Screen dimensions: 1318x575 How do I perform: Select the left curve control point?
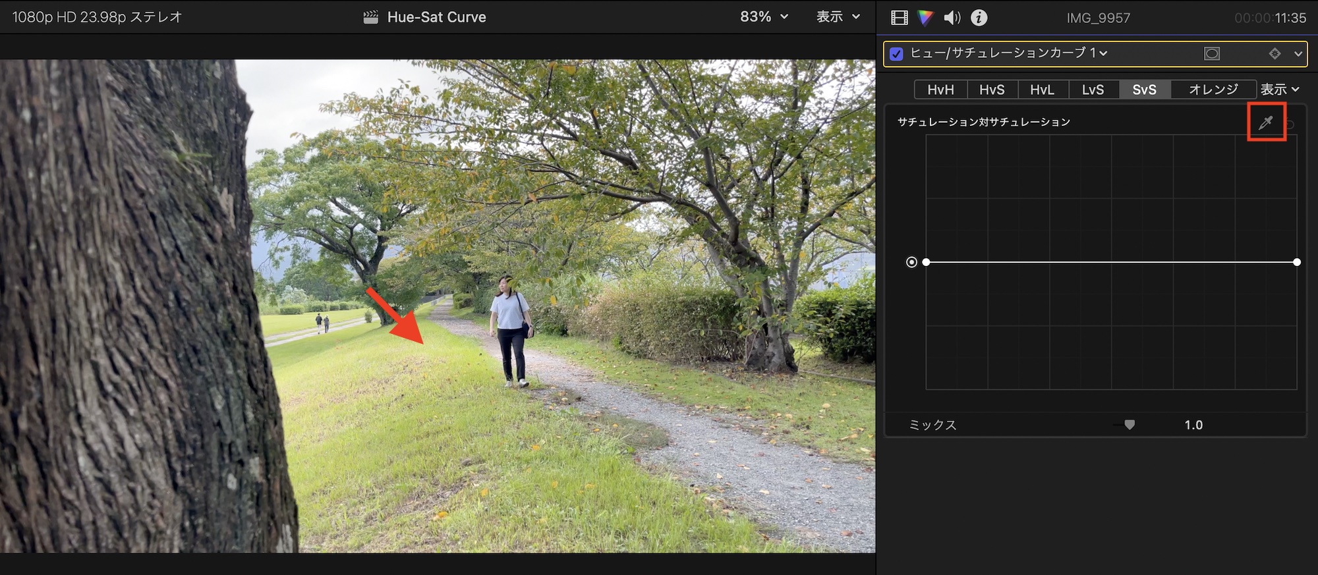(x=926, y=262)
